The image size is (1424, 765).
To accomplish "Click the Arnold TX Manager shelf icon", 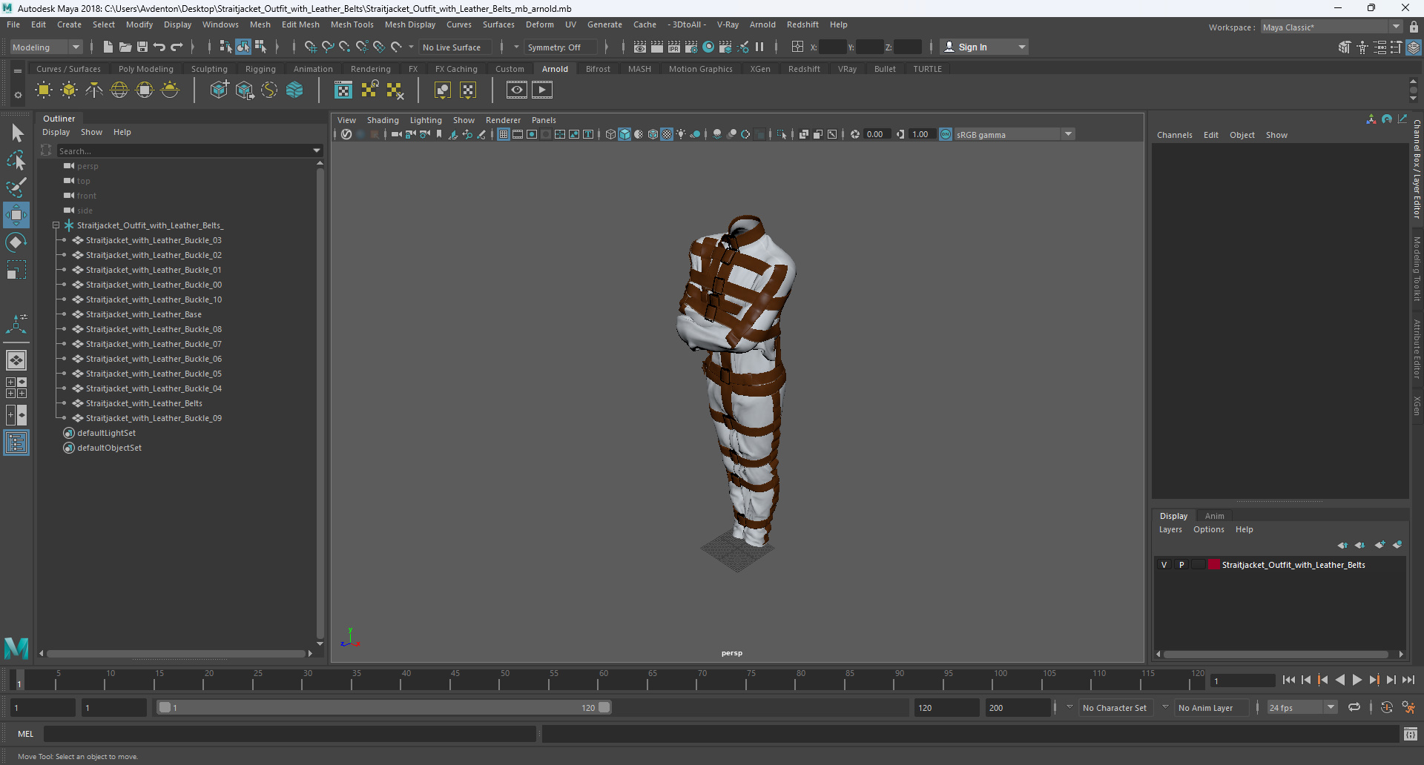I will tap(343, 90).
